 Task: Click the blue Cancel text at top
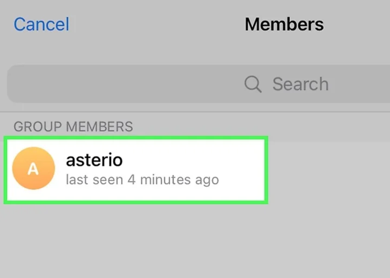41,24
